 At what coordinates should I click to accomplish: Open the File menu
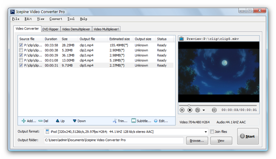[x=16, y=19]
